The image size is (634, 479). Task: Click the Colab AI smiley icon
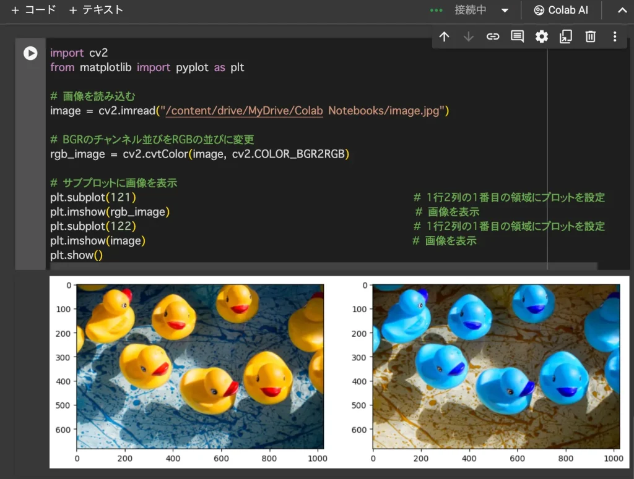541,10
